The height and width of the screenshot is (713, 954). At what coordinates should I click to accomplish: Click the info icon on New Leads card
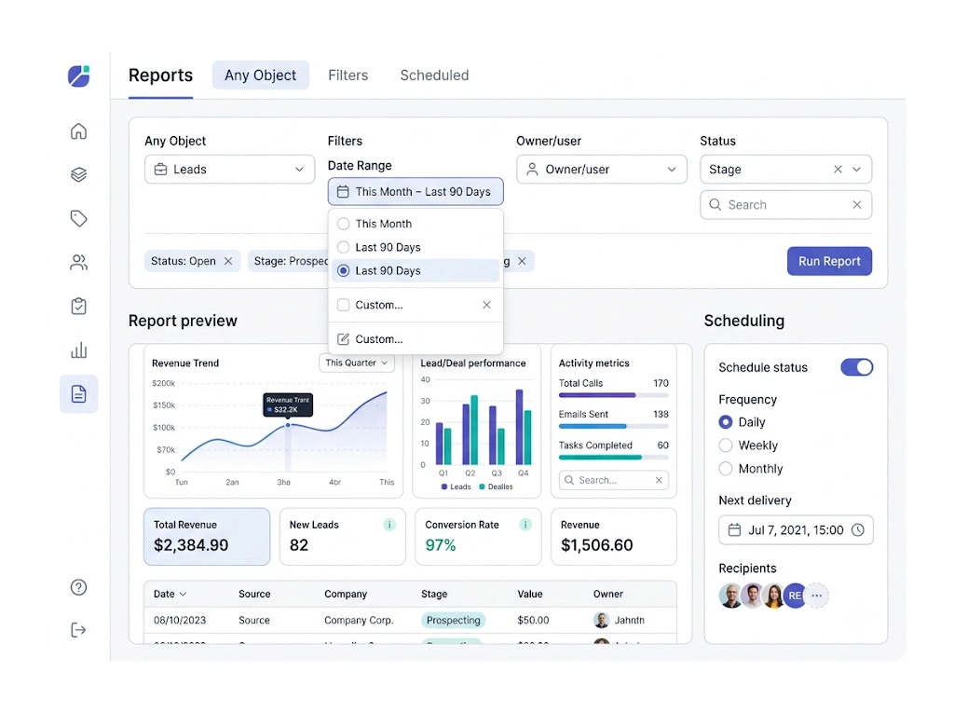(389, 525)
